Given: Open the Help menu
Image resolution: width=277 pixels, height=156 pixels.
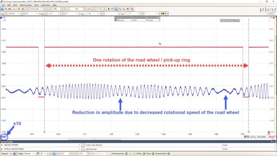Looking at the screenshot, I should [x=55, y=5].
